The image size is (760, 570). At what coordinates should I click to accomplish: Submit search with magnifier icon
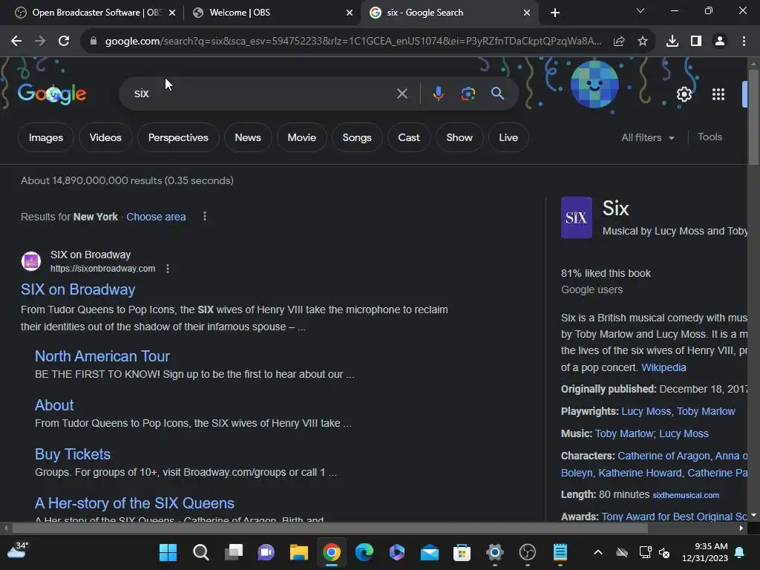pos(497,94)
